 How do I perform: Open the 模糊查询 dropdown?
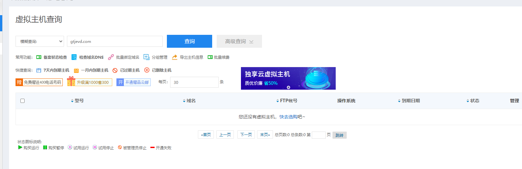pyautogui.click(x=40, y=41)
